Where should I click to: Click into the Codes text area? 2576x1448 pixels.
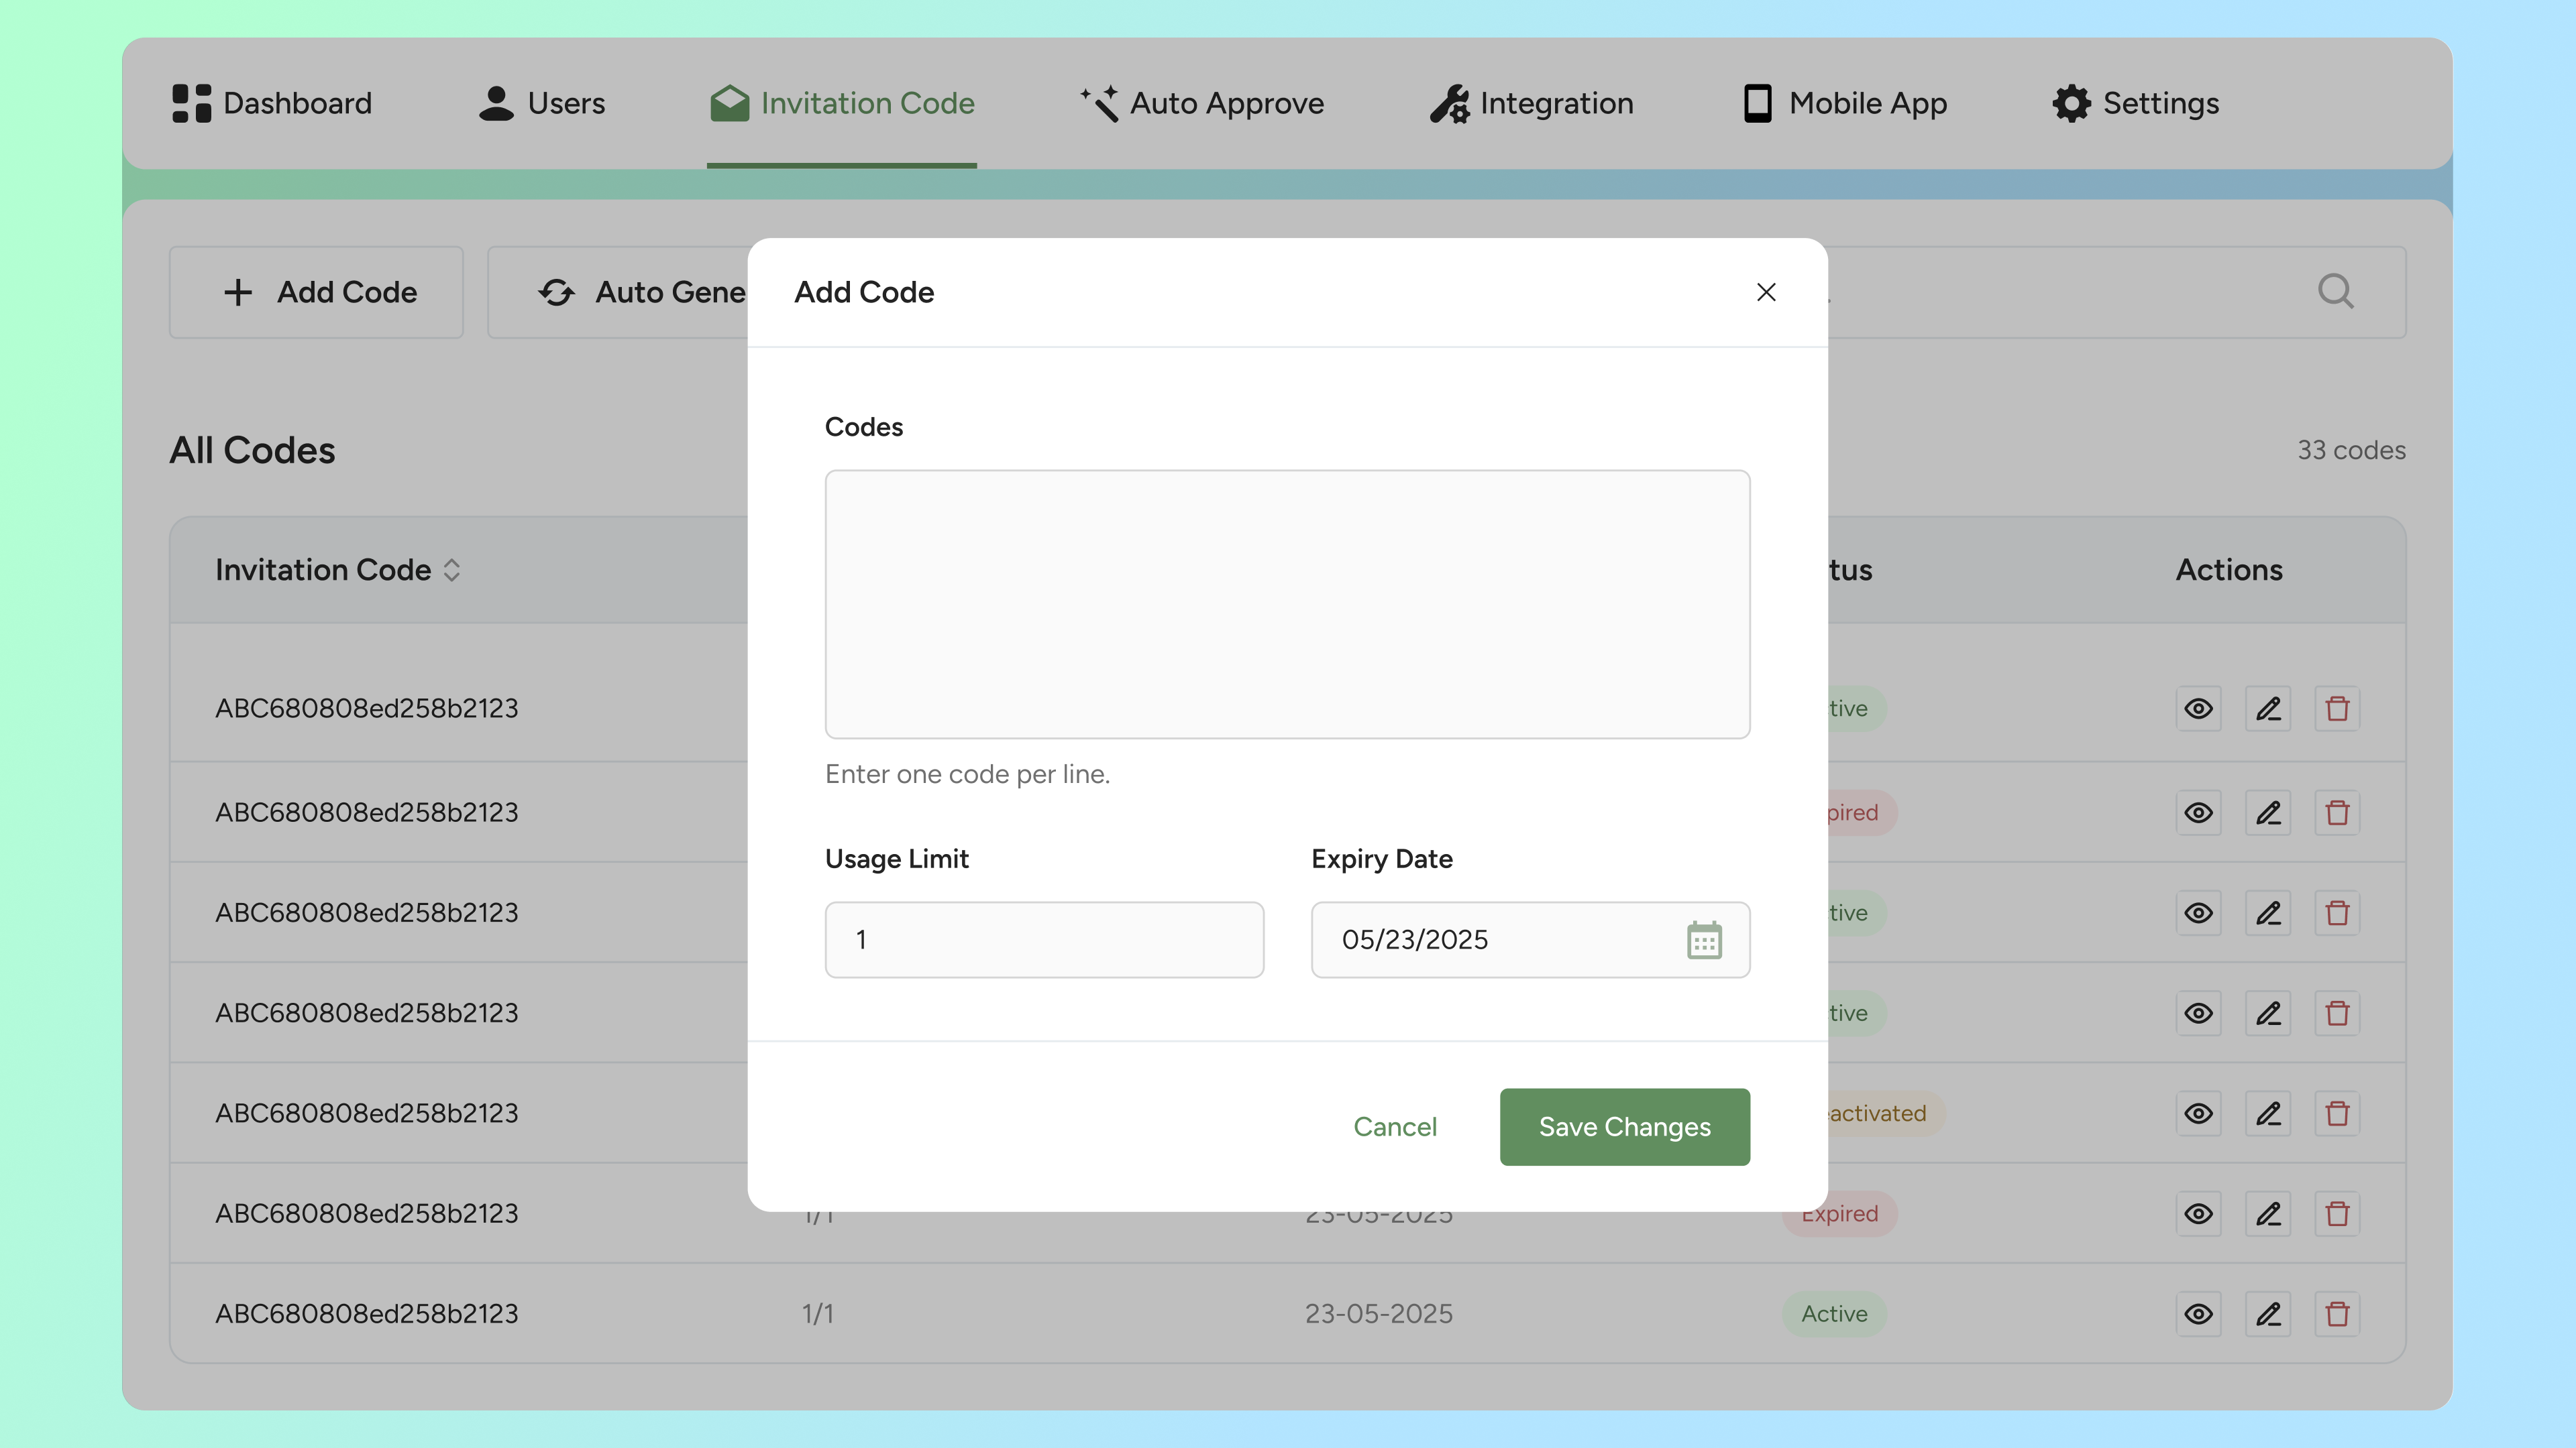coord(1287,605)
